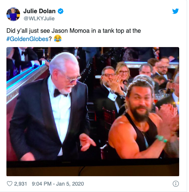189x192 pixels.
Task: Follow the #GoldenGlobes hashtag link
Action: click(27, 39)
